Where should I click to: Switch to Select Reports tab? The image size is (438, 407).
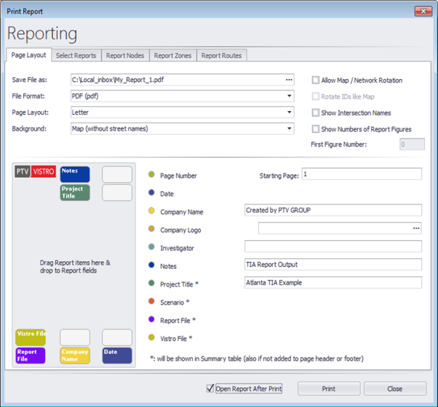(x=76, y=55)
